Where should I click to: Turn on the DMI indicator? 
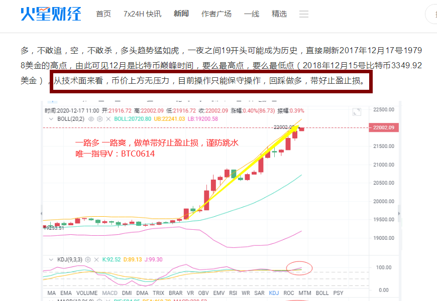click(x=127, y=292)
